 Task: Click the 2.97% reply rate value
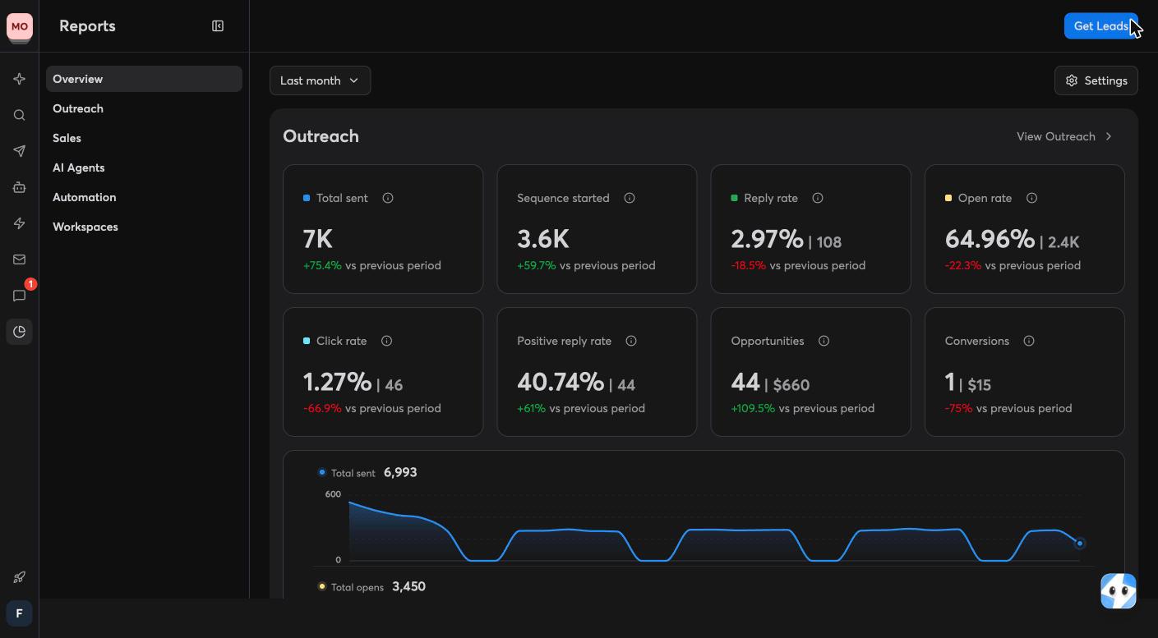(x=767, y=239)
